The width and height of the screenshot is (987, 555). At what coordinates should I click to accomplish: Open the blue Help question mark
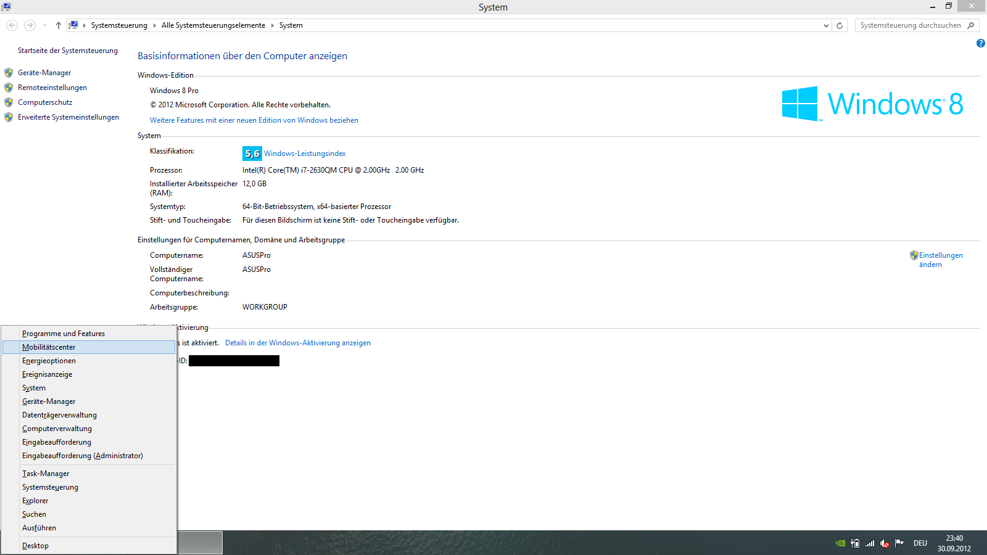point(981,43)
